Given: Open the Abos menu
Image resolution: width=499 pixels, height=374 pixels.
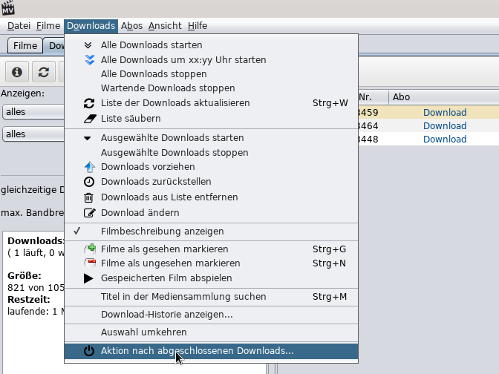Looking at the screenshot, I should 131,26.
